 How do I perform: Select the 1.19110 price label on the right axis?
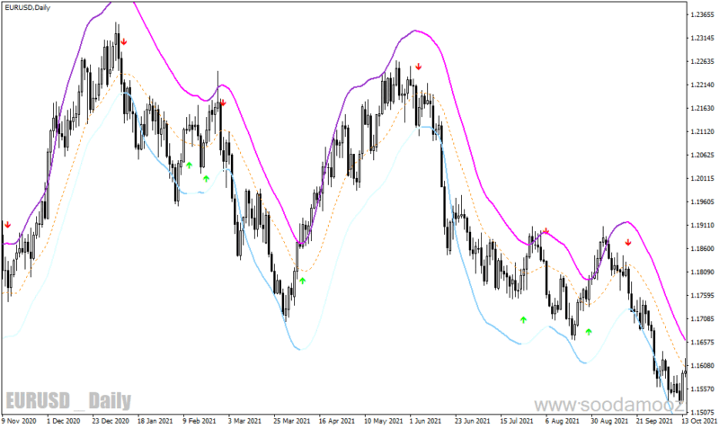coord(702,225)
